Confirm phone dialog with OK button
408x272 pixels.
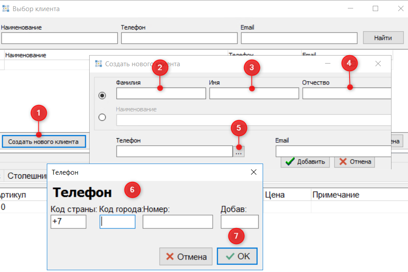pos(237,256)
